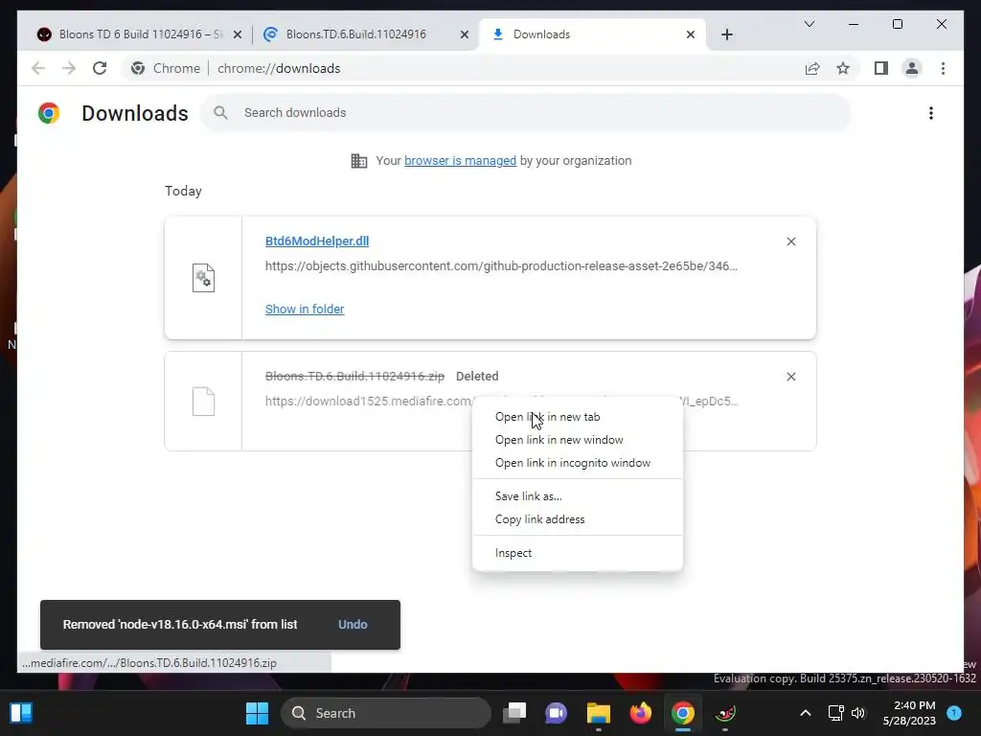Image resolution: width=981 pixels, height=736 pixels.
Task: Bookmark this page with the star icon
Action: pyautogui.click(x=843, y=68)
